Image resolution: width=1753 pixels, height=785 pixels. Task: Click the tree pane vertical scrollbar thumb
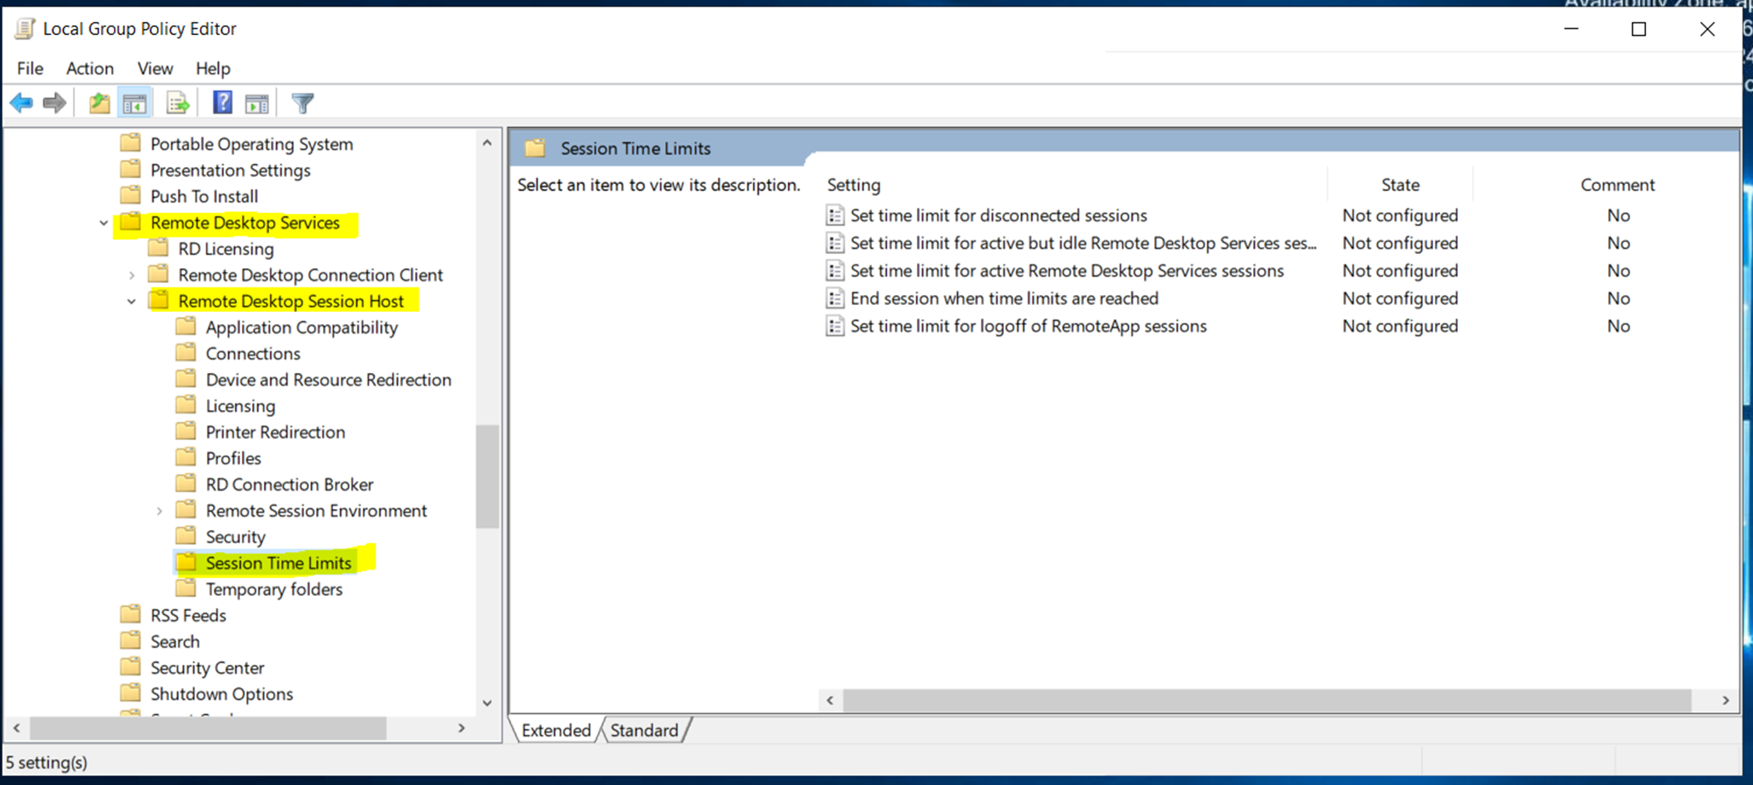click(487, 477)
